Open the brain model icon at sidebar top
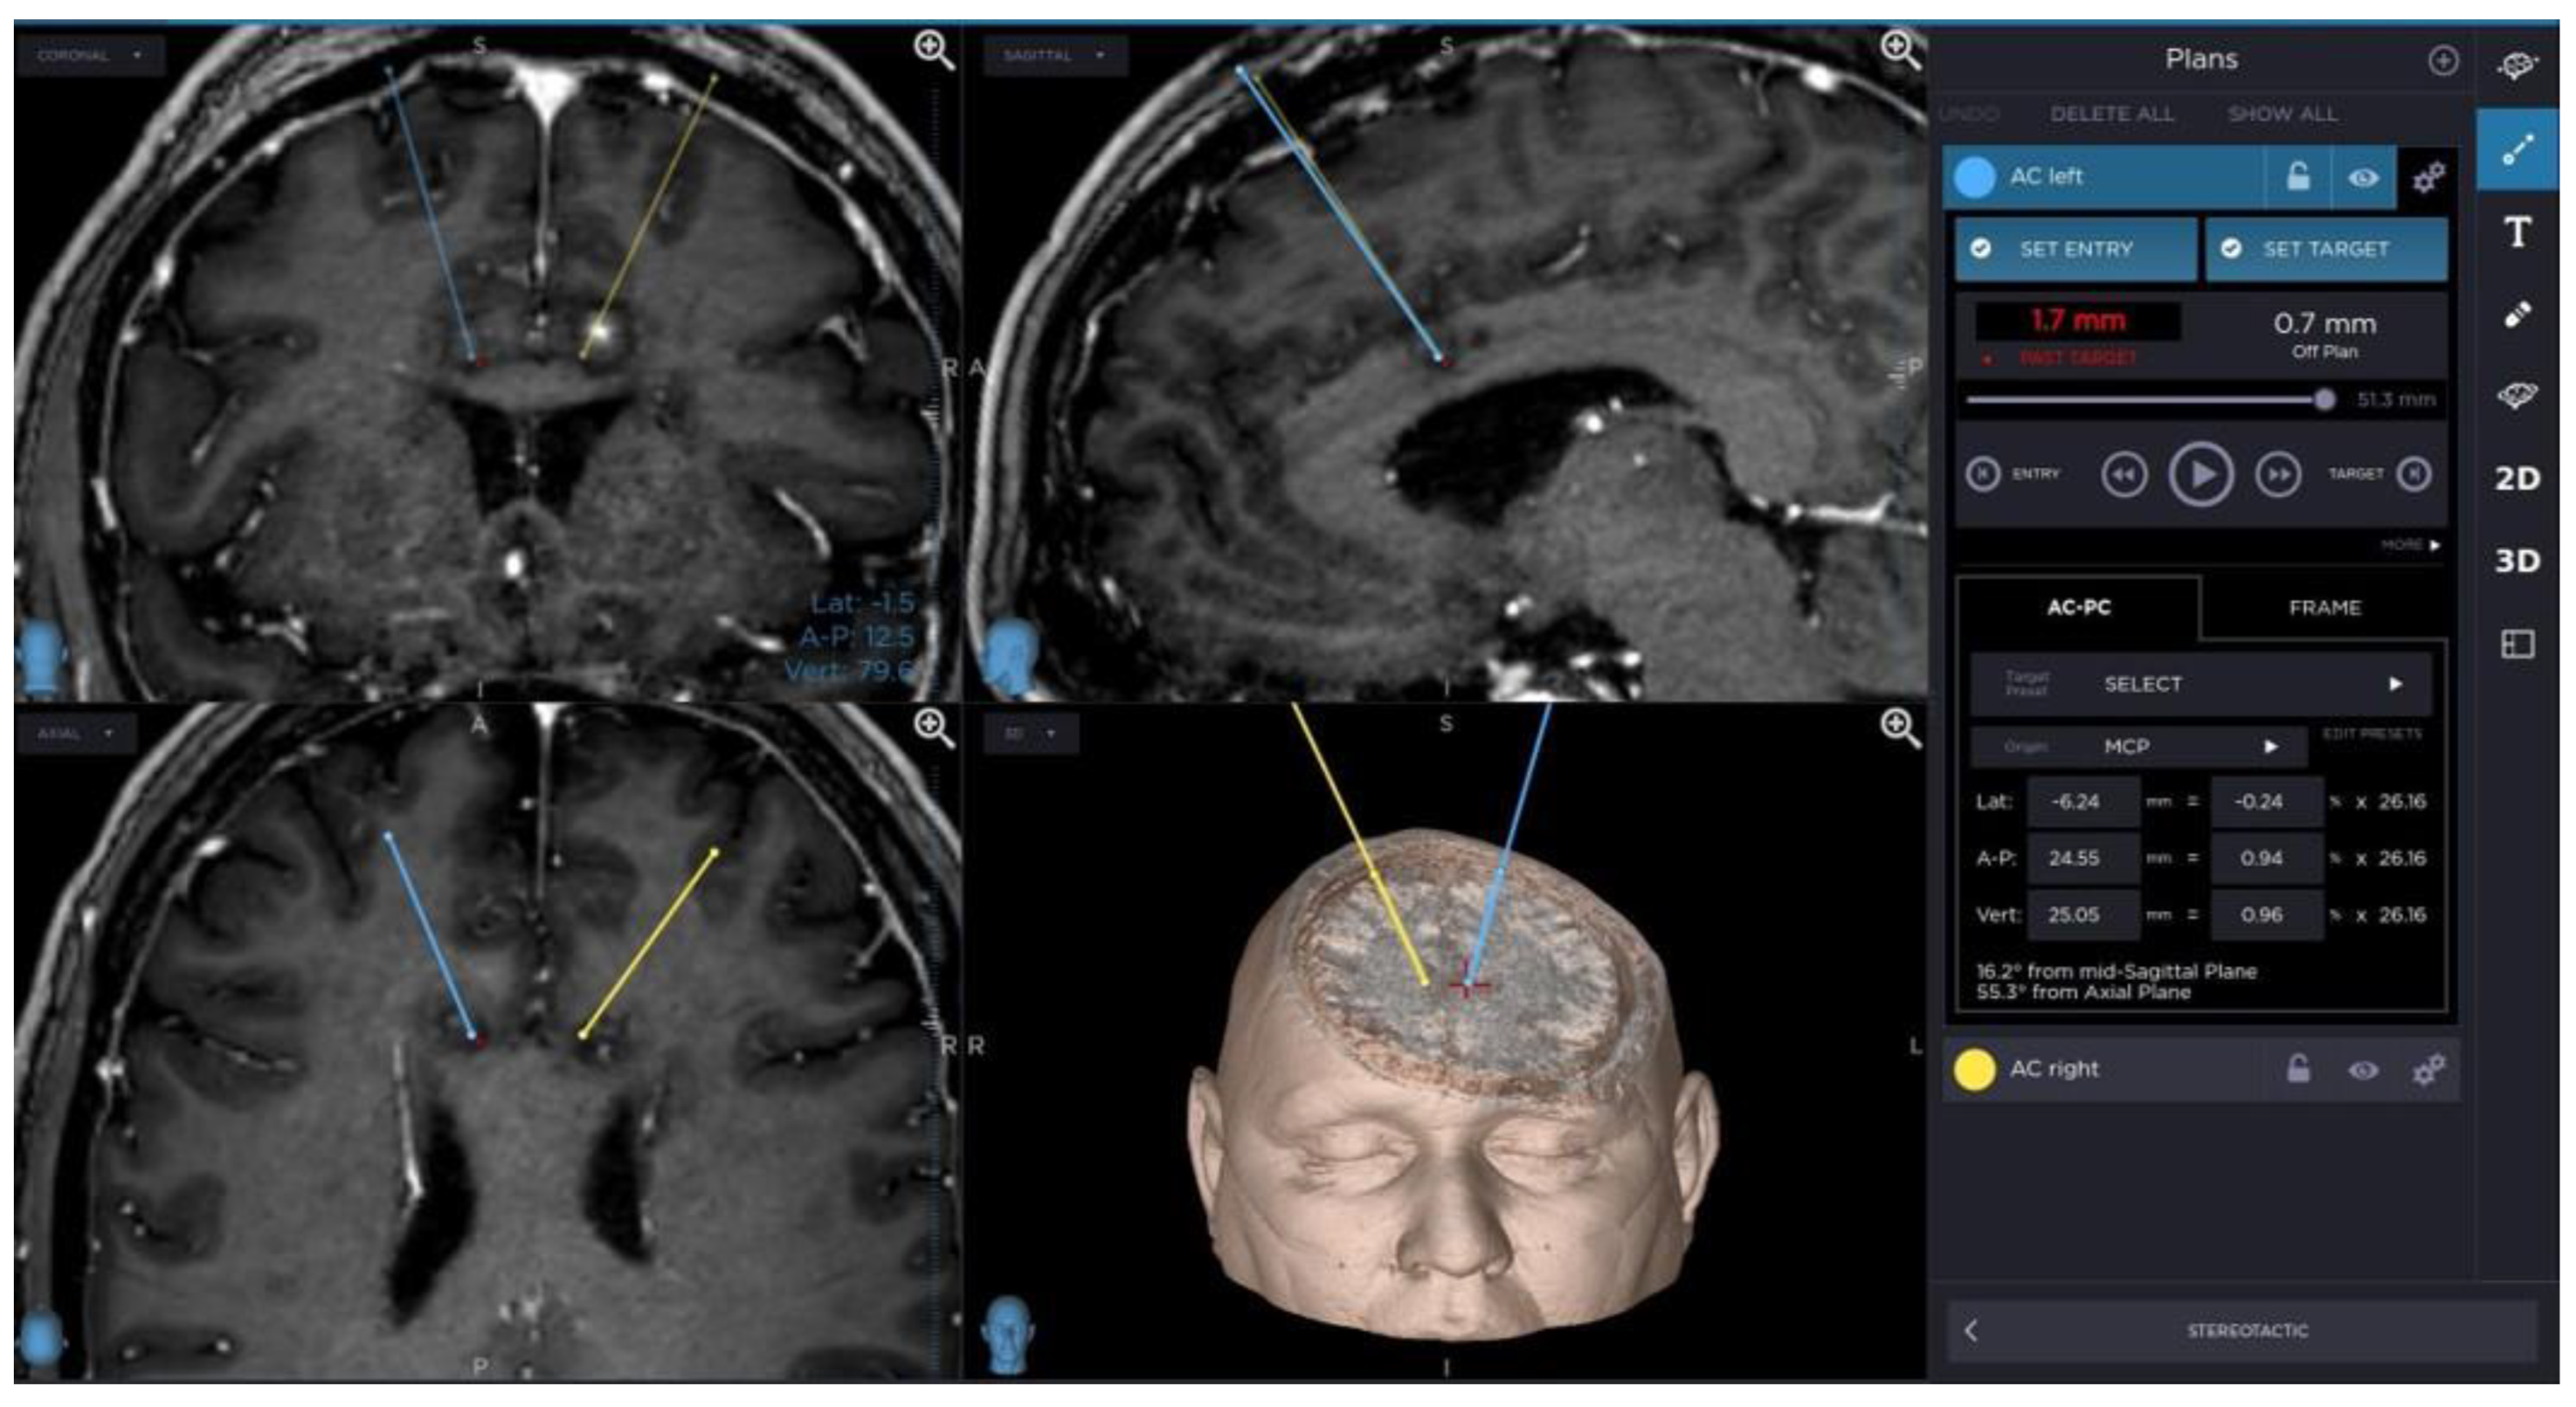2576x1407 pixels. [2517, 67]
